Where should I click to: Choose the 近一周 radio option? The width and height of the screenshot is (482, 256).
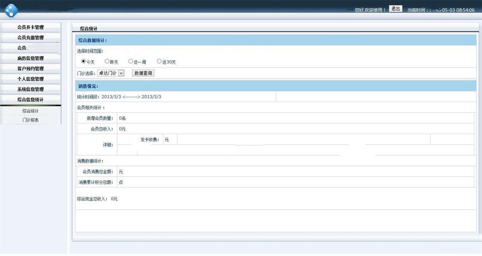(x=131, y=61)
